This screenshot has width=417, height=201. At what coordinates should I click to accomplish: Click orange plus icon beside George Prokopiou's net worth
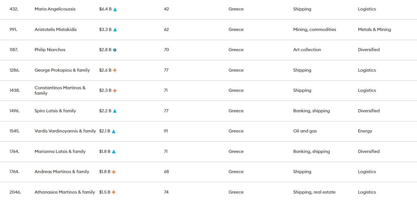(x=114, y=70)
